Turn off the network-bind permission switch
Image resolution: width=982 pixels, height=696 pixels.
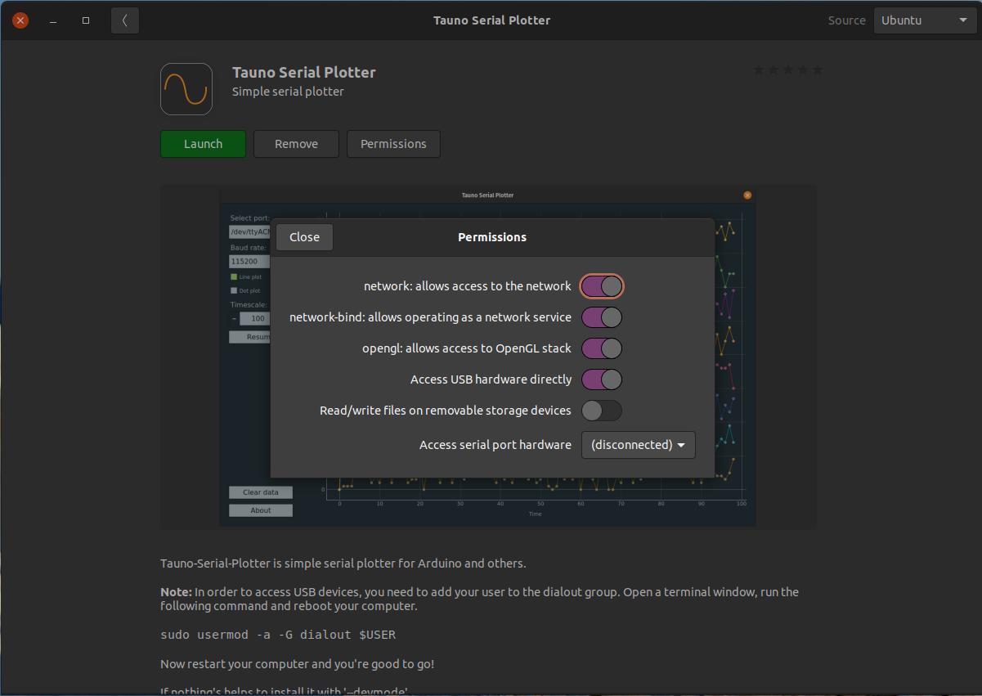tap(602, 317)
